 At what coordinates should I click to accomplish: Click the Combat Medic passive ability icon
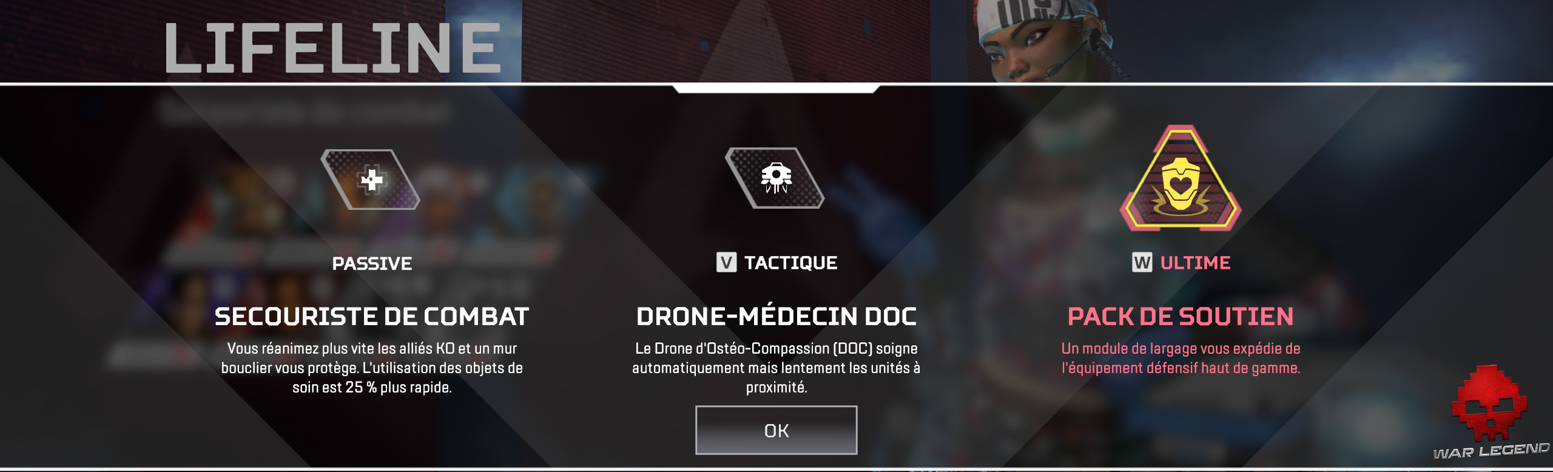pos(370,180)
